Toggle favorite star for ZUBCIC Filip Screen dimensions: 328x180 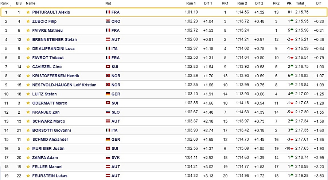point(28,21)
